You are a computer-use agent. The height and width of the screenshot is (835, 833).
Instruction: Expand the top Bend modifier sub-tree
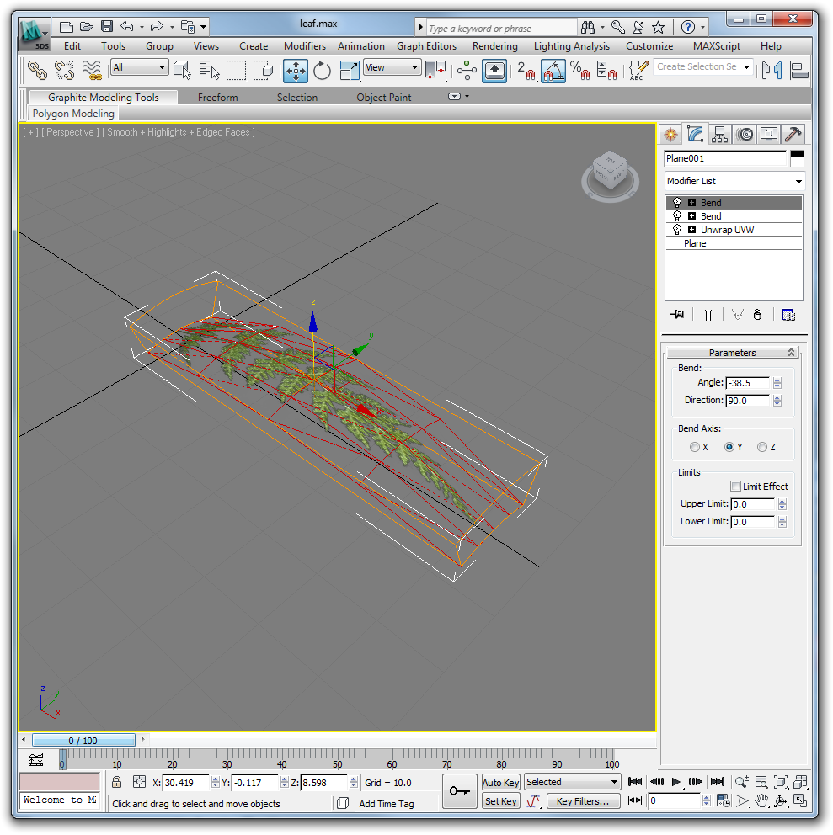691,203
